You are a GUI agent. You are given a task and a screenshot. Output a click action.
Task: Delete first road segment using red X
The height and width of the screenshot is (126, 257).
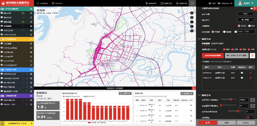(x=250, y=73)
